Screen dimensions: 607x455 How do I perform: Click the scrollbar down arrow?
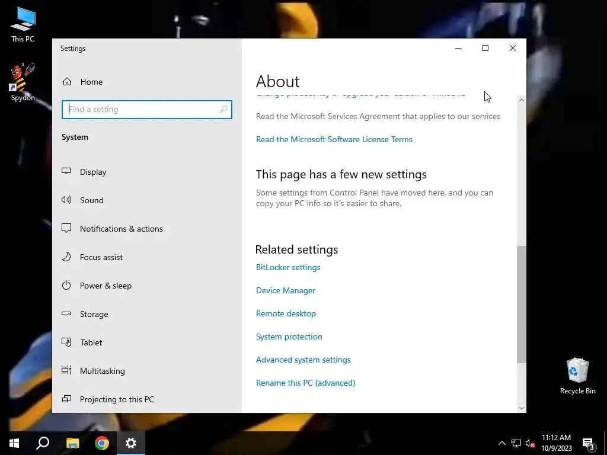[521, 408]
